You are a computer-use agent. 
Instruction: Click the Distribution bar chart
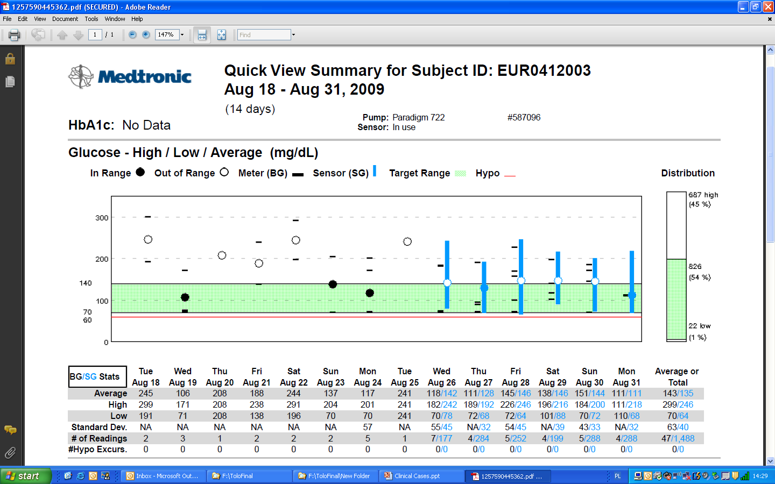tap(677, 266)
